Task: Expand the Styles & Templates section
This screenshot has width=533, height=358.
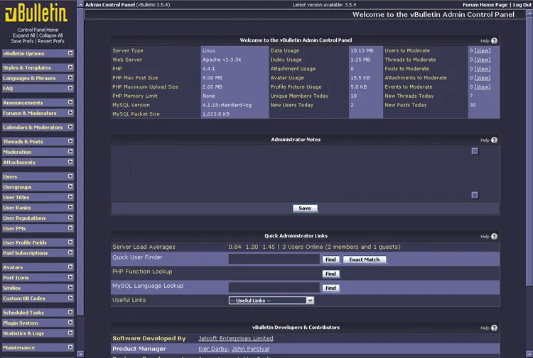Action: 70,68
